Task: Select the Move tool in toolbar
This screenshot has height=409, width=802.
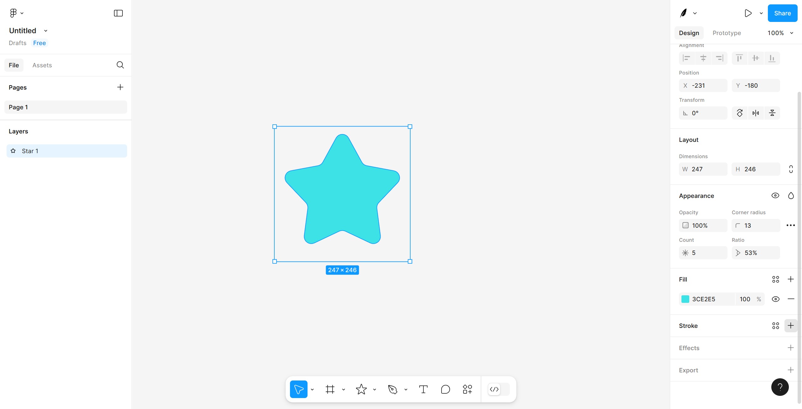Action: pos(298,389)
